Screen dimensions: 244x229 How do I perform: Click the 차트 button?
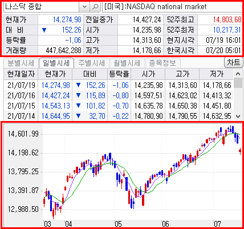click(234, 62)
